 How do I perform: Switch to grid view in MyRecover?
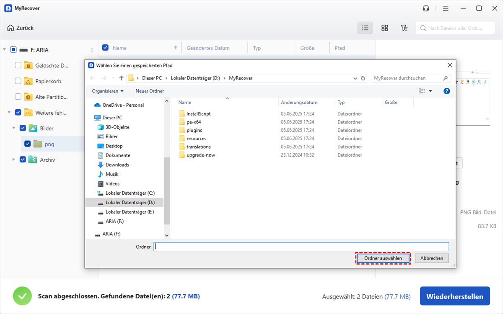384,28
